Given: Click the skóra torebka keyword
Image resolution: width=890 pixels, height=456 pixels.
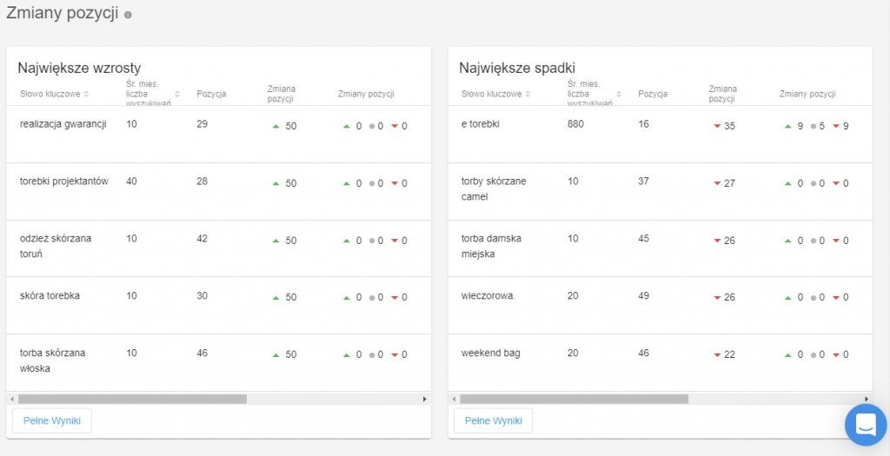Looking at the screenshot, I should point(50,295).
